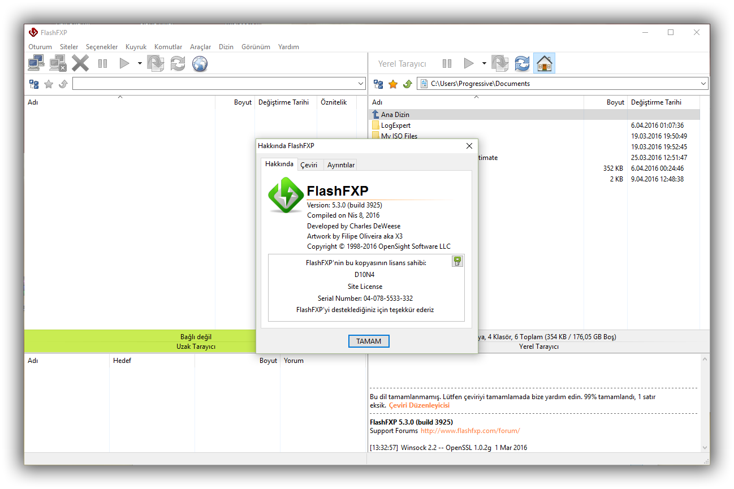Open the Dizin menu

coord(226,47)
